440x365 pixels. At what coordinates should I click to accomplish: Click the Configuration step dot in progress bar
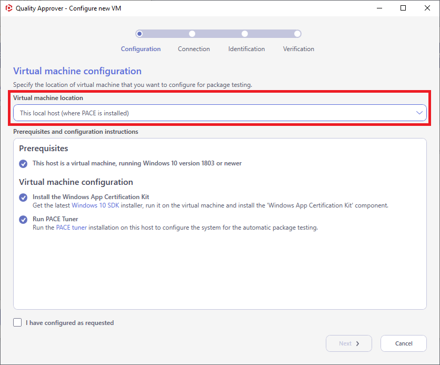pos(139,34)
